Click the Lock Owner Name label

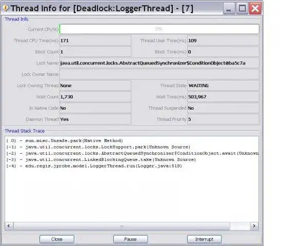pos(40,74)
